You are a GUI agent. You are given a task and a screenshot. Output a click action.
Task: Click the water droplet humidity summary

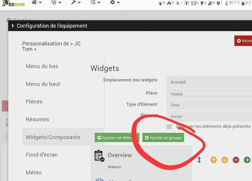point(243,3)
